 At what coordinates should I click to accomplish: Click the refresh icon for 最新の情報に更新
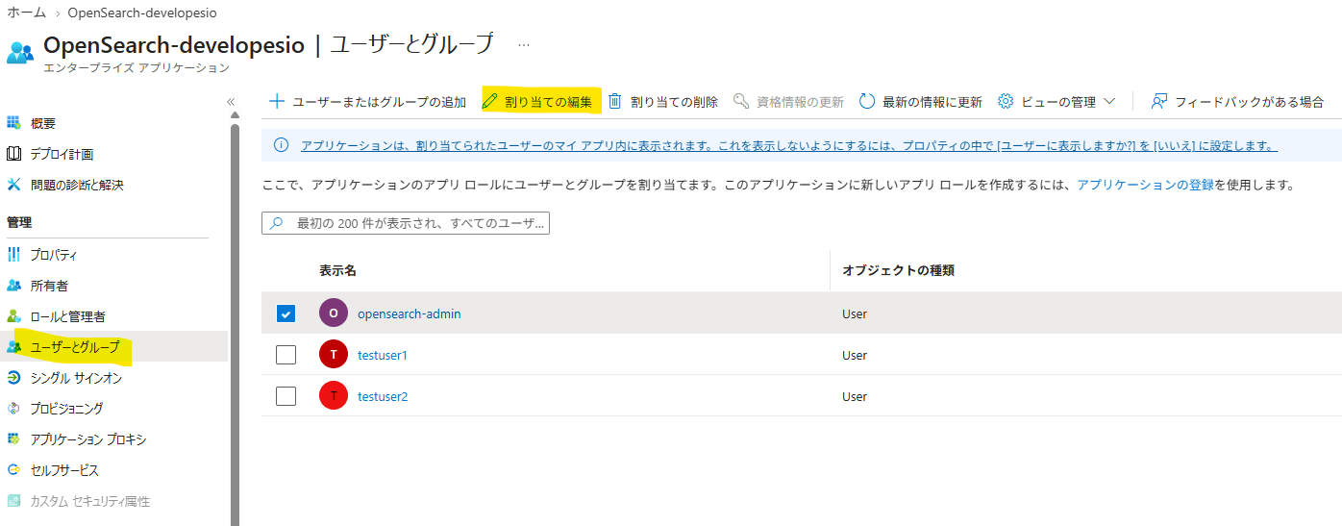[x=867, y=101]
